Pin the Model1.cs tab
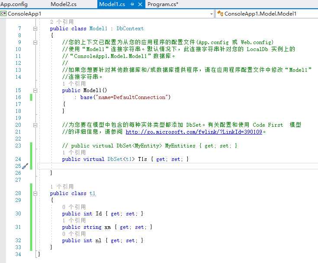This screenshot has height=263, width=318. point(132,4)
